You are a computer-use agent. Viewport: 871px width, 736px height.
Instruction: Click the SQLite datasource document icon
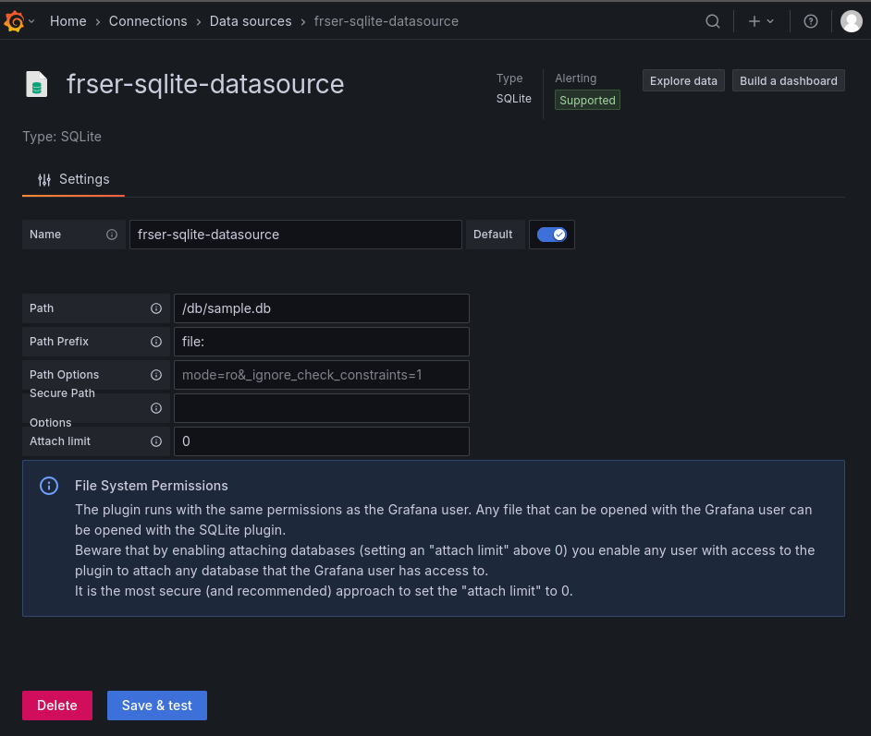pos(35,82)
